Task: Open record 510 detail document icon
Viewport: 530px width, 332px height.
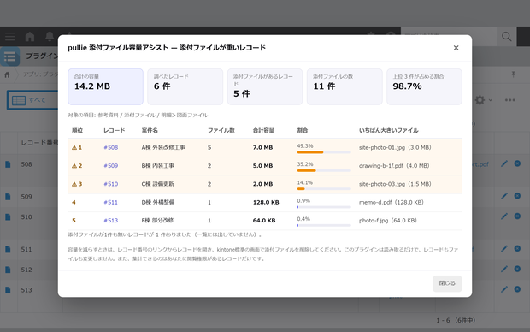Action: click(8, 217)
